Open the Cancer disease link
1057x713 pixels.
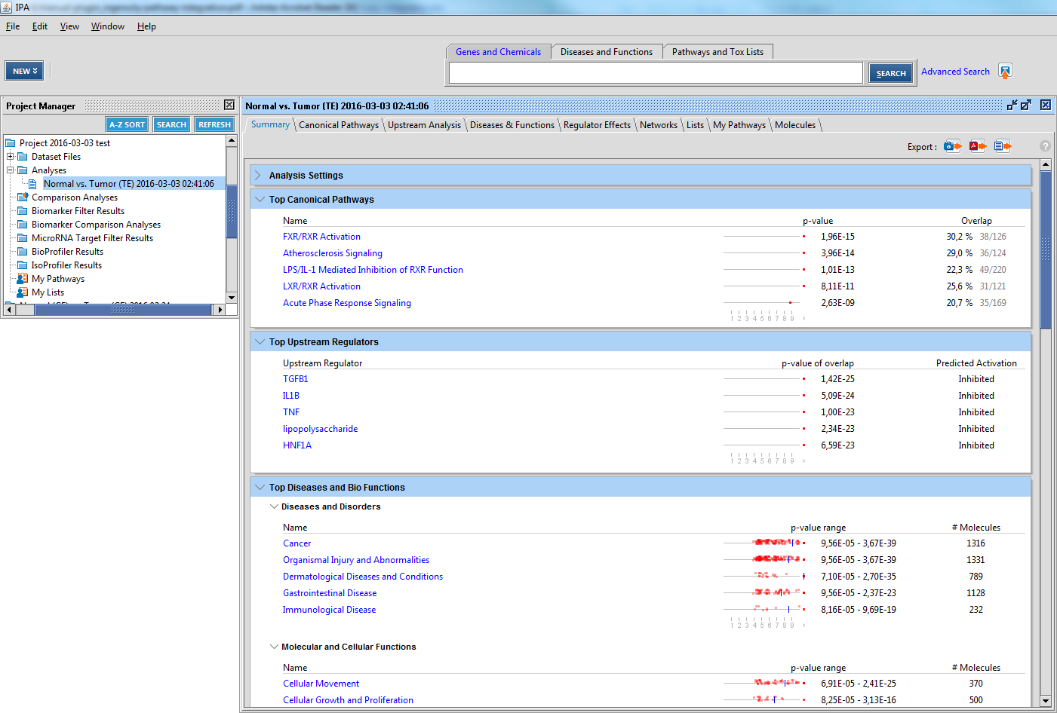point(297,543)
